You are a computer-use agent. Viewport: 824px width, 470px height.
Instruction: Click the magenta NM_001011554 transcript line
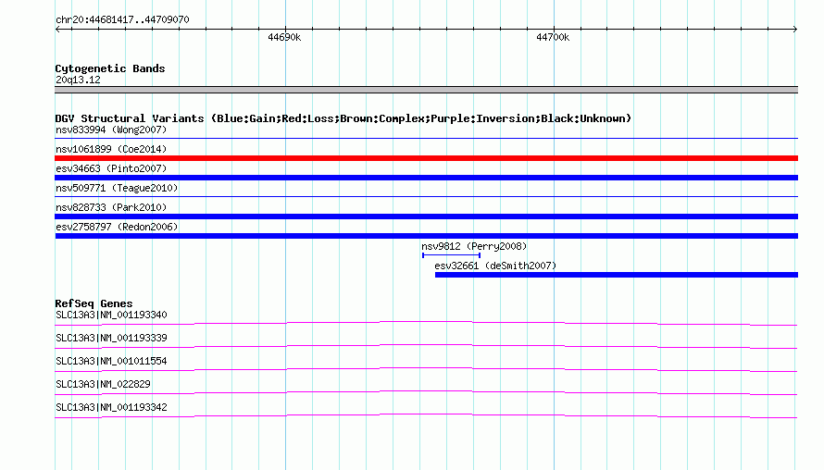click(x=426, y=369)
